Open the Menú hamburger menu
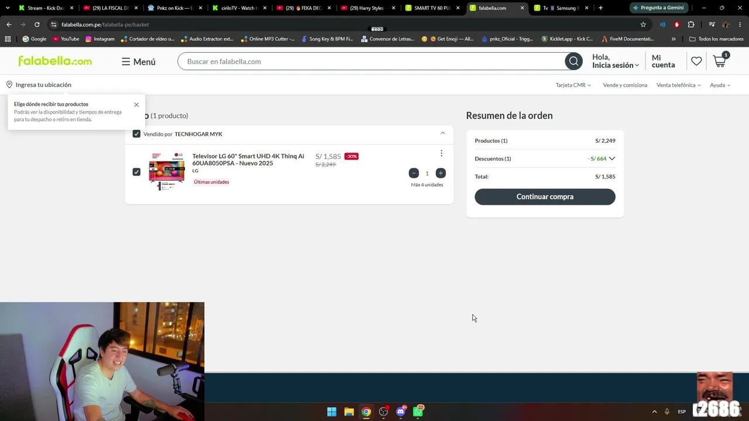This screenshot has width=749, height=421. (139, 61)
